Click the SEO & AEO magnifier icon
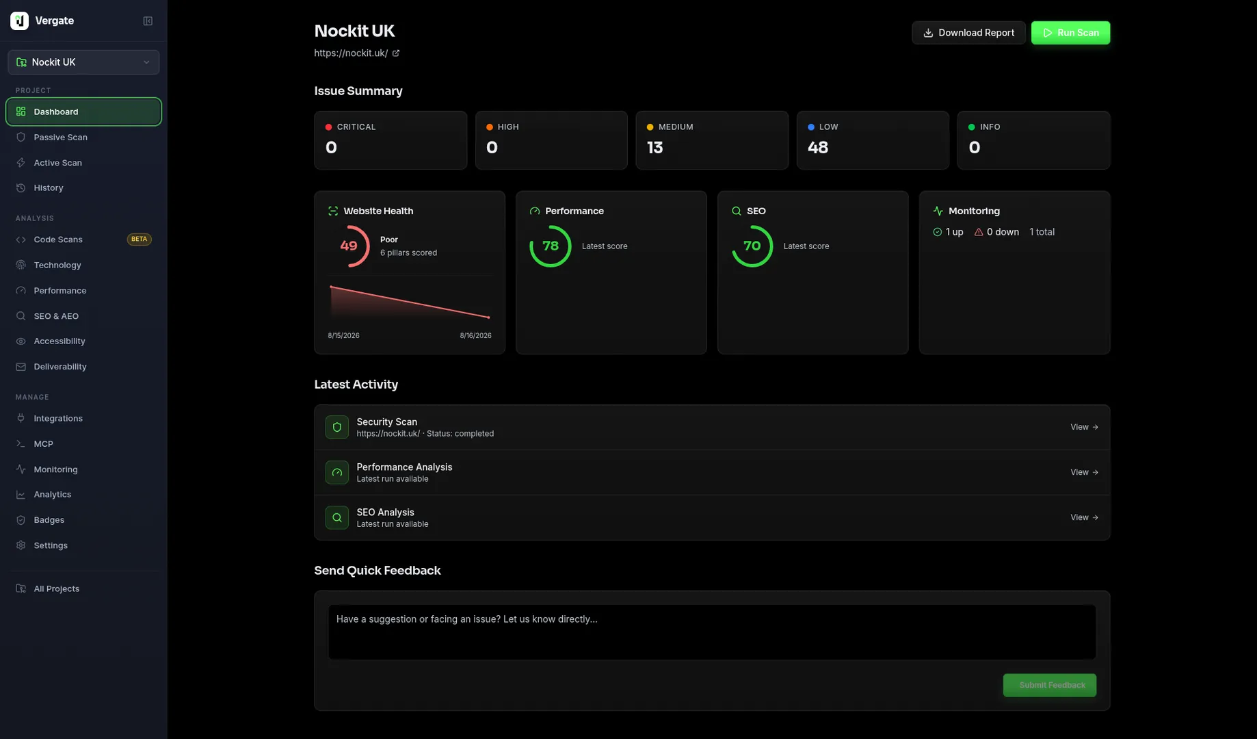Screen dimensions: 1257x739 click(21, 316)
